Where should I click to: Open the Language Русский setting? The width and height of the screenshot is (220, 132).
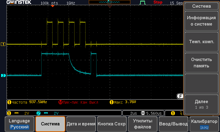tap(19, 124)
